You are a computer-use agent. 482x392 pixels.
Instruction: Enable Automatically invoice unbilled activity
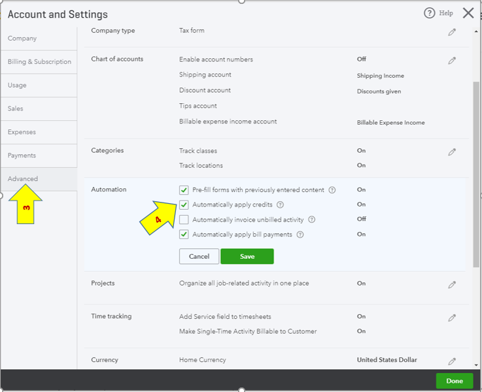click(x=184, y=220)
